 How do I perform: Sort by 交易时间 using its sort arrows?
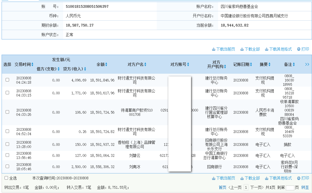click(x=32, y=64)
